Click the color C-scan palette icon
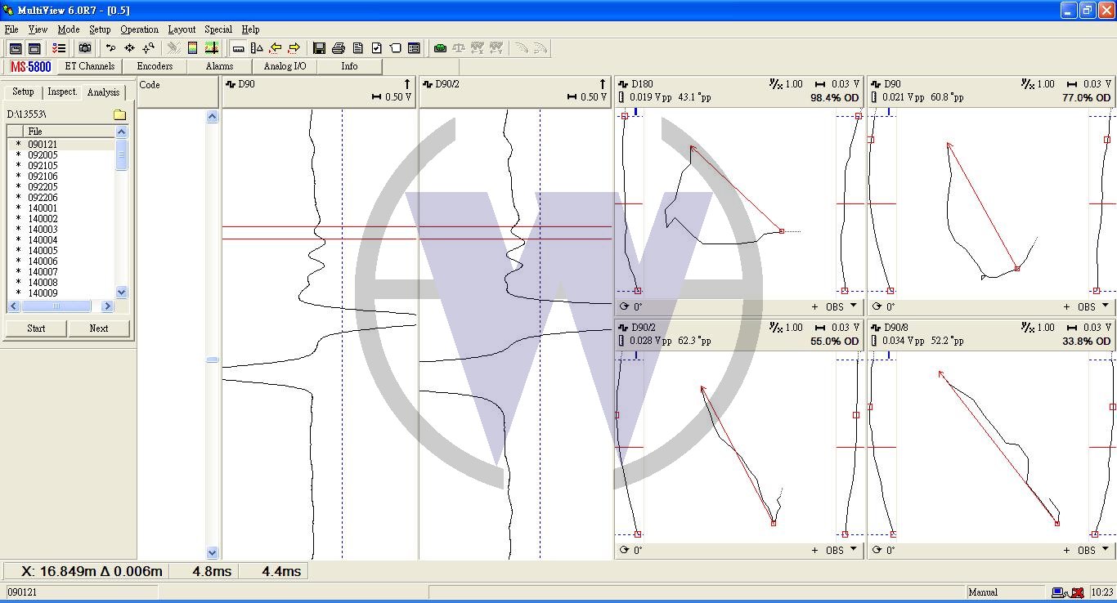The height and width of the screenshot is (603, 1117). (x=193, y=48)
